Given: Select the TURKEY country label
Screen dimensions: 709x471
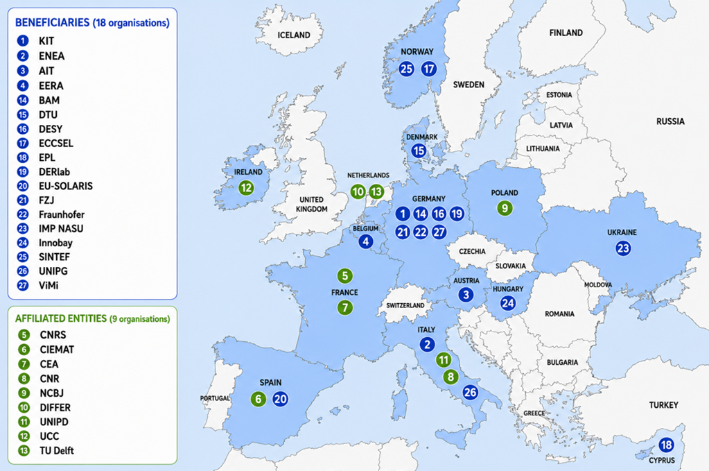Looking at the screenshot, I should pos(664,405).
